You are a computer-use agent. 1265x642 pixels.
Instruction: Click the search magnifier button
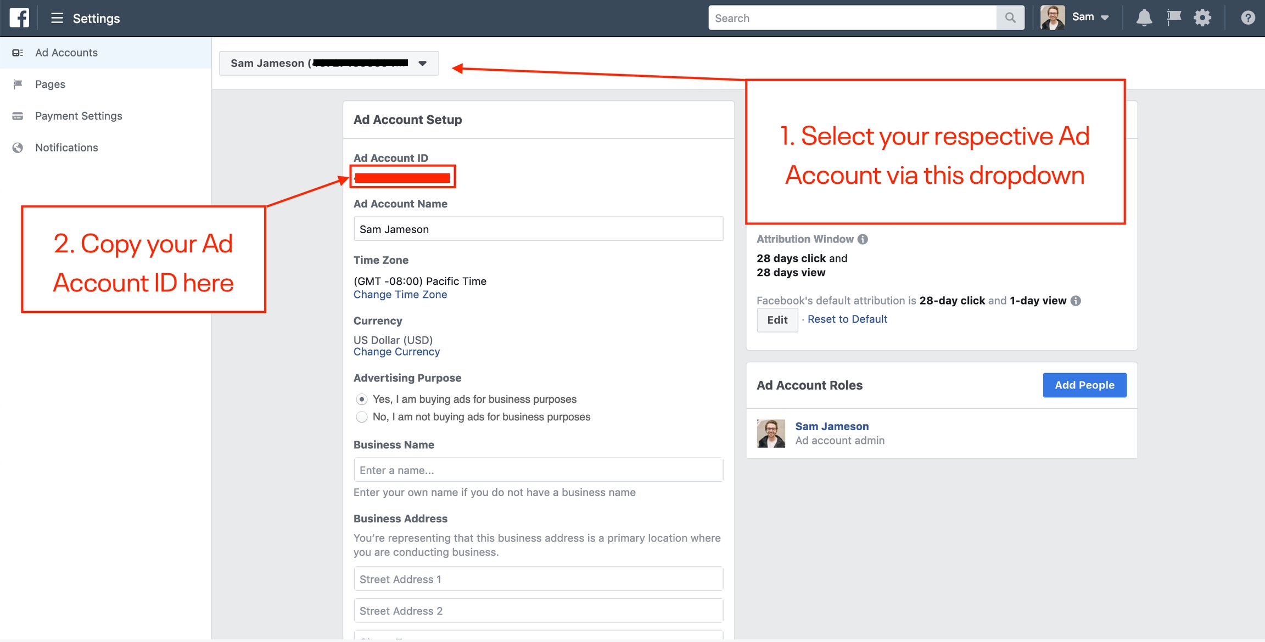coord(1010,18)
